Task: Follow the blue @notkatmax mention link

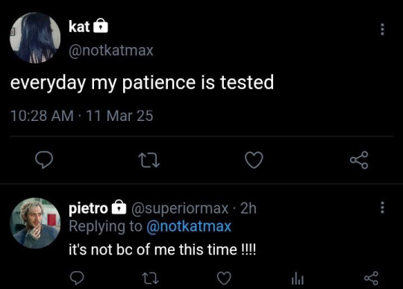Action: click(189, 226)
